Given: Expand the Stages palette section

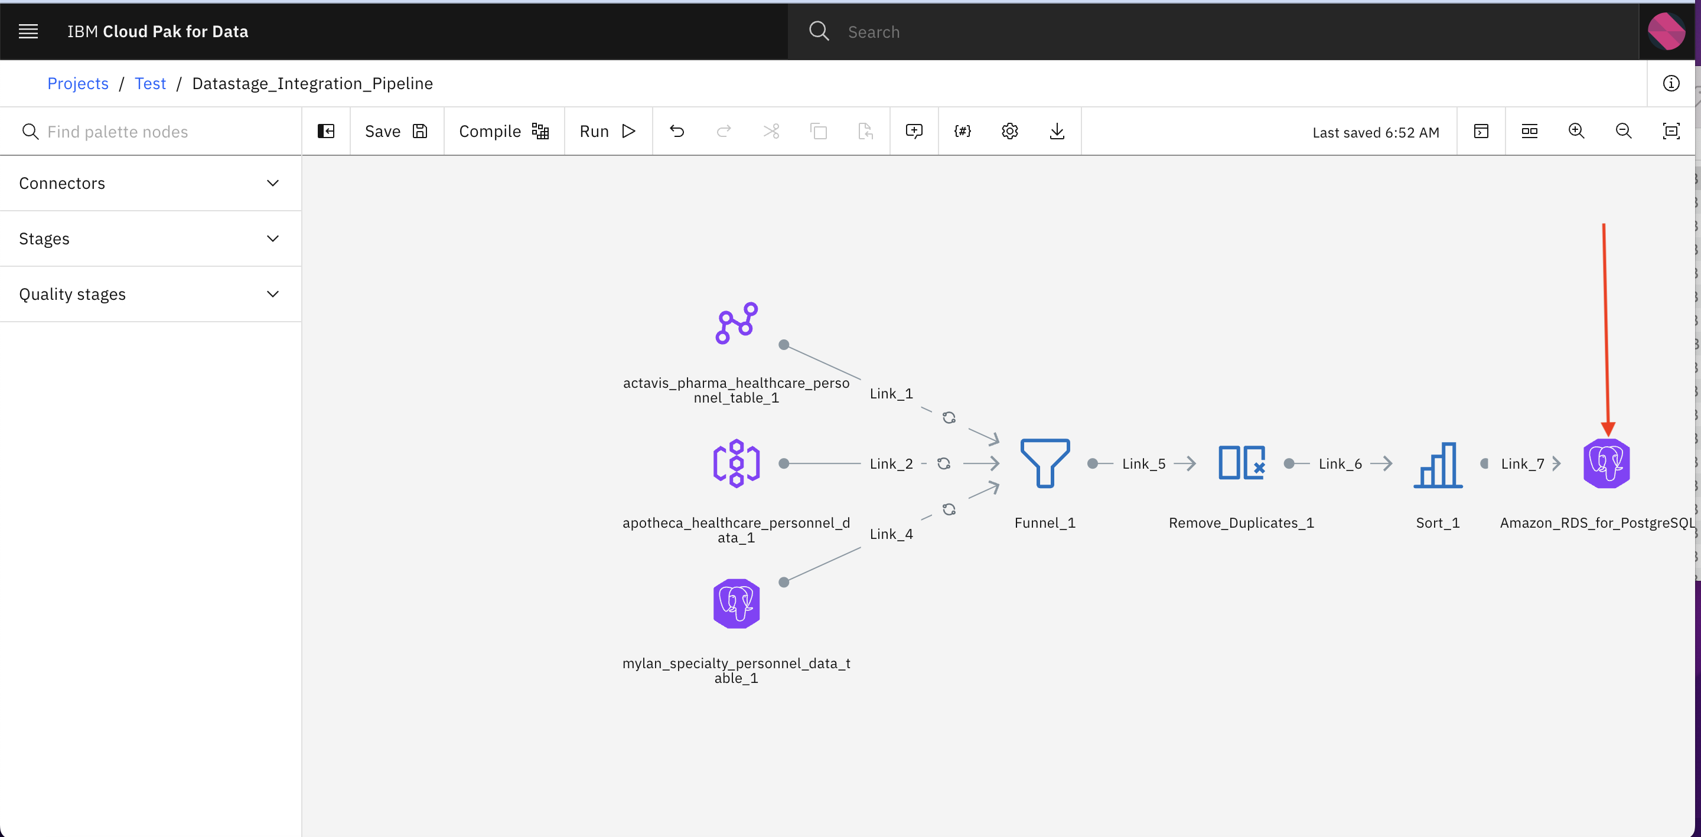Looking at the screenshot, I should click(x=151, y=238).
